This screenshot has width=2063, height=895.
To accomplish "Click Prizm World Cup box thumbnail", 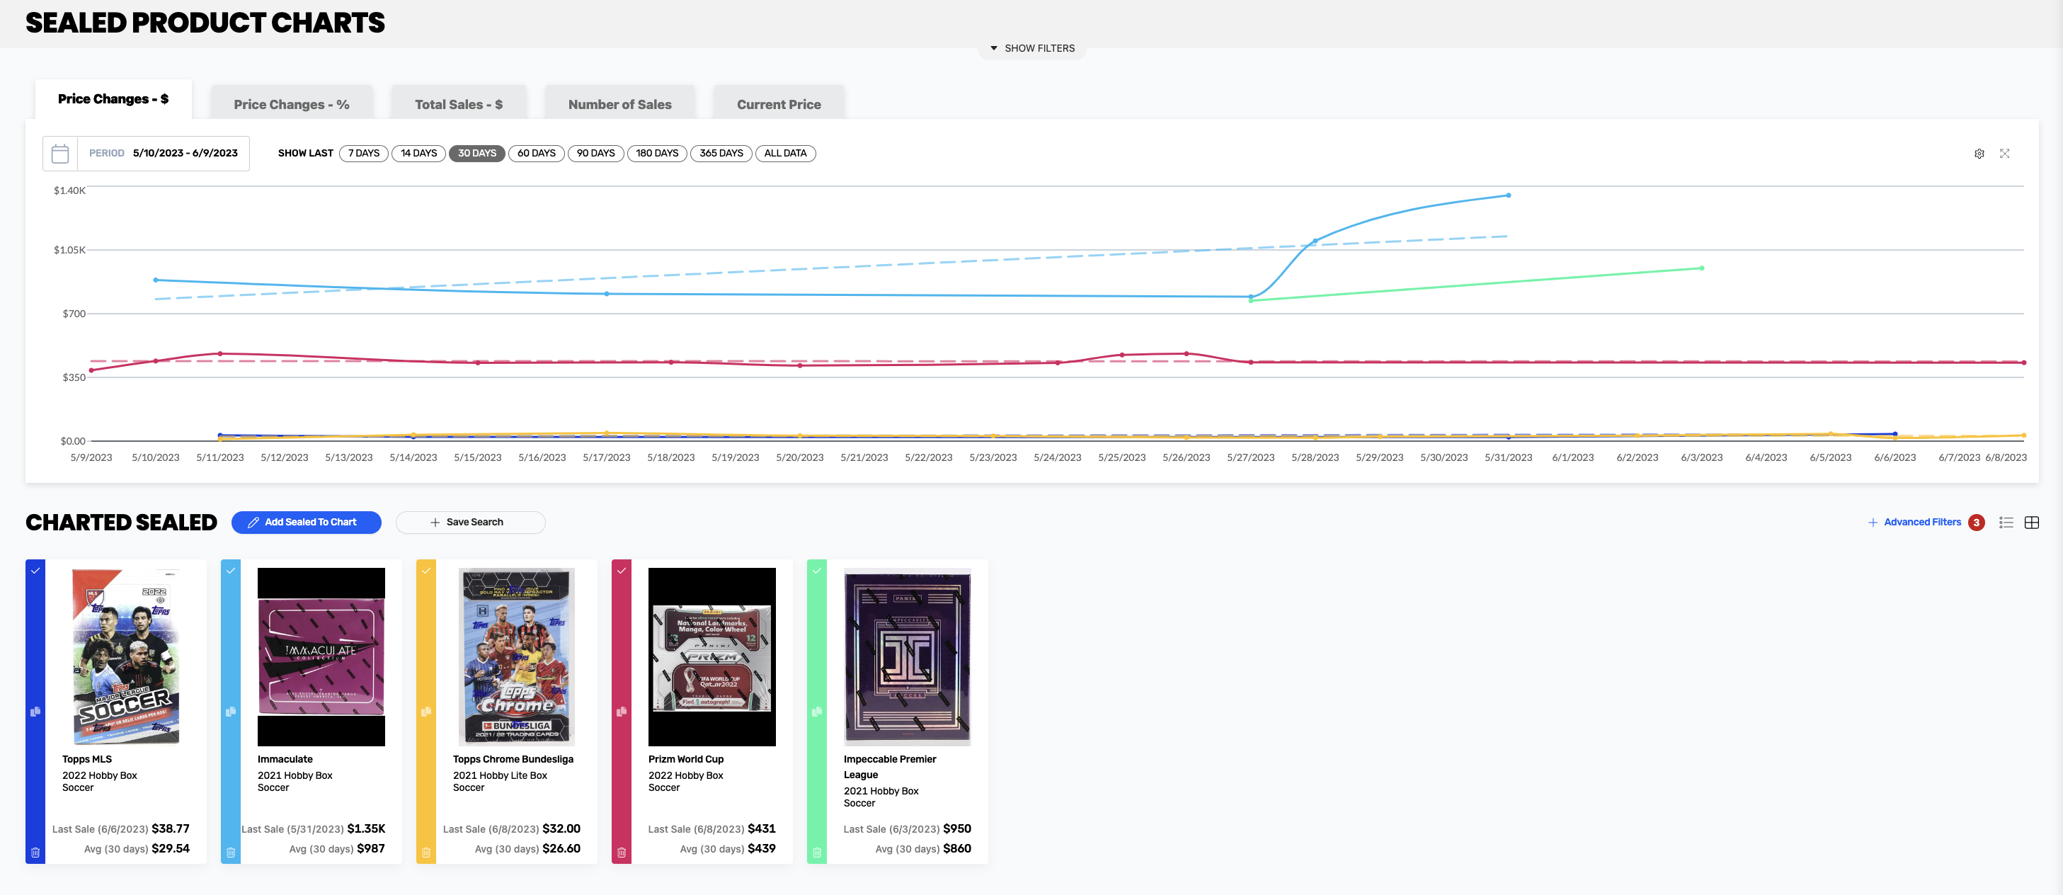I will [x=712, y=657].
